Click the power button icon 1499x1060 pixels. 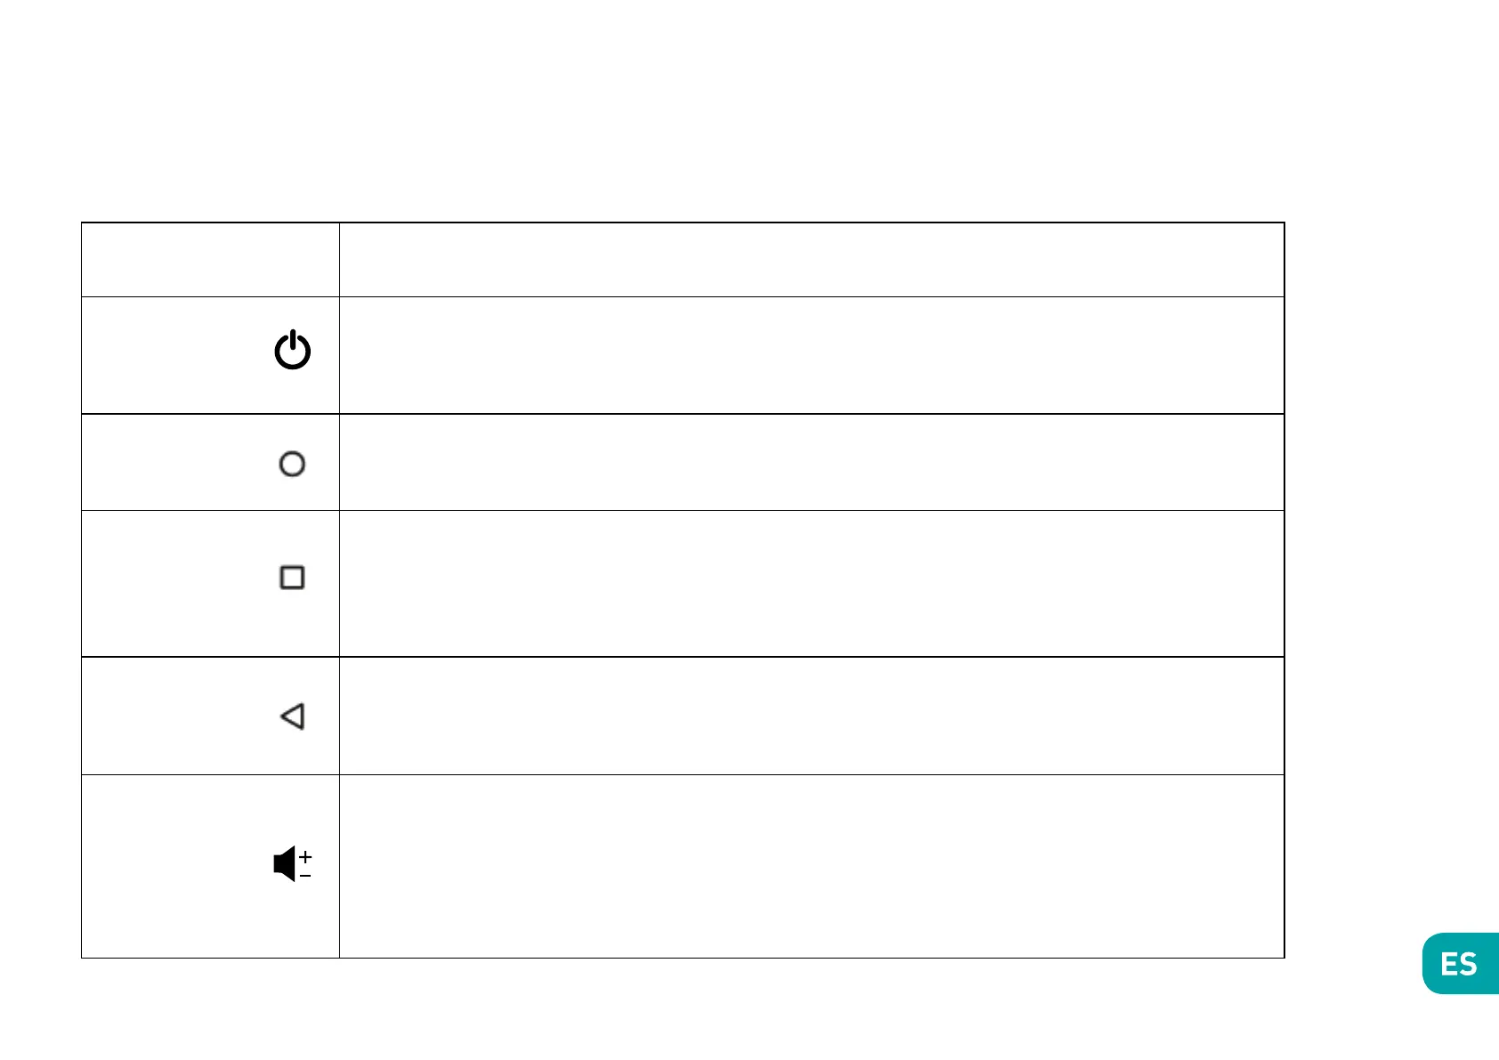293,351
